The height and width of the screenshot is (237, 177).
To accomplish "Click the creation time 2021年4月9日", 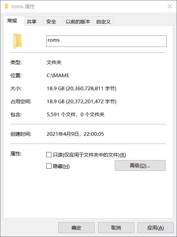I will (x=63, y=134).
